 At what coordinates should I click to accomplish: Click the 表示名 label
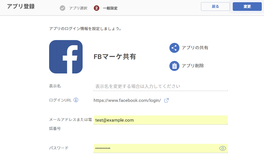pos(55,86)
